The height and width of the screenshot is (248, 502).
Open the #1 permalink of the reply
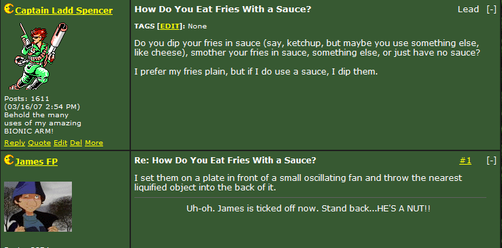pyautogui.click(x=465, y=161)
